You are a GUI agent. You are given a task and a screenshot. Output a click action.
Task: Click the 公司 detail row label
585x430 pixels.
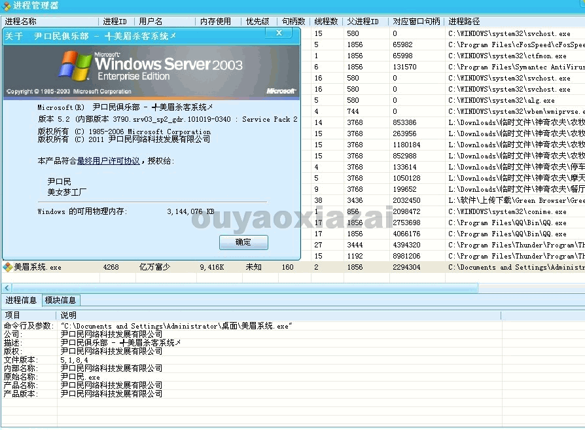(13, 334)
